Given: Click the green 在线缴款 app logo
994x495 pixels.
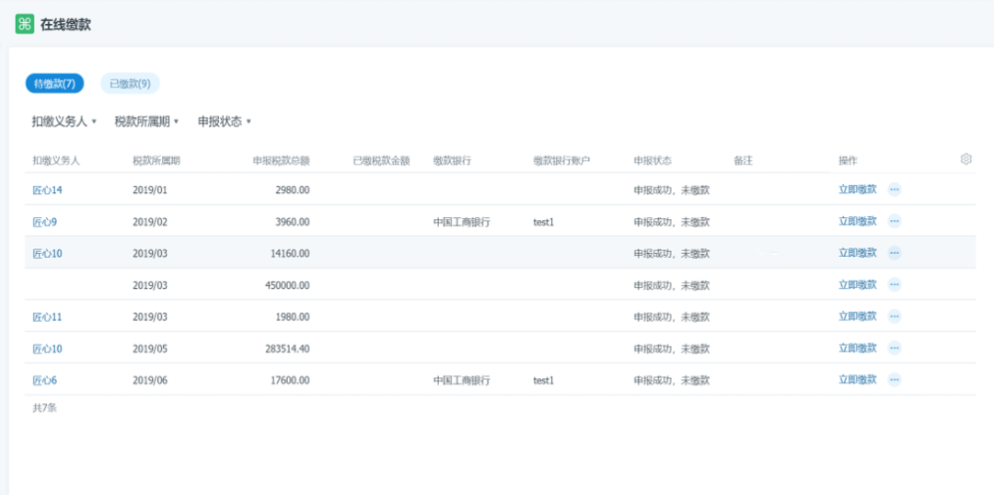Looking at the screenshot, I should point(24,24).
